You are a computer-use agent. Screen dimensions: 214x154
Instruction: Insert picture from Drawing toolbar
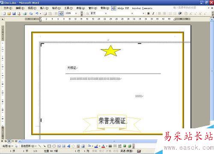coord(83,146)
